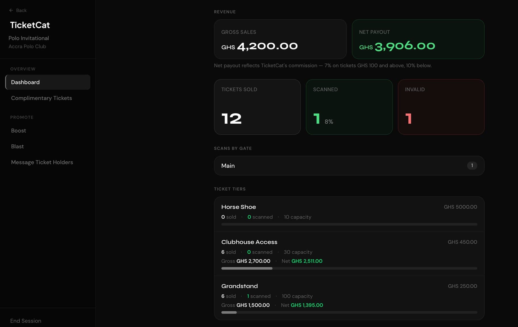Click the commission note text

click(x=323, y=66)
